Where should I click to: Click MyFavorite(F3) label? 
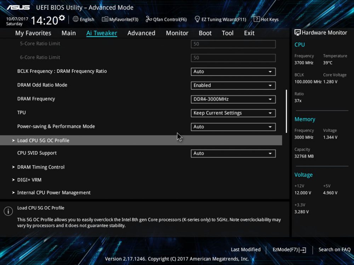pyautogui.click(x=124, y=19)
